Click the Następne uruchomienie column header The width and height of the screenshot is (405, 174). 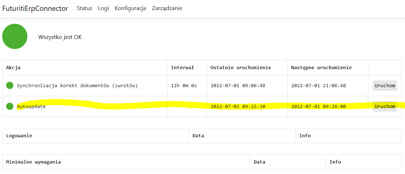(321, 68)
